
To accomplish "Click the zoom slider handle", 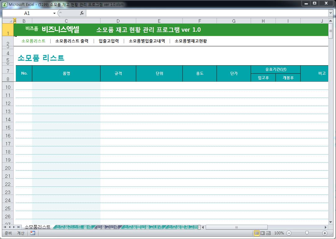I will 307,233.
